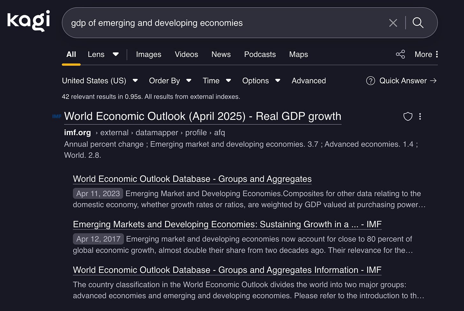Click the shield icon on first result
Viewport: 464px width, 311px height.
point(408,116)
